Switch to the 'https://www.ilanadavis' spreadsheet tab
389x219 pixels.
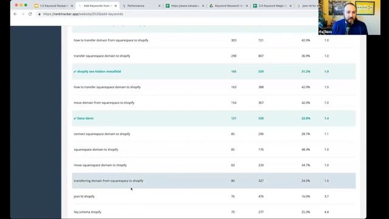point(185,5)
